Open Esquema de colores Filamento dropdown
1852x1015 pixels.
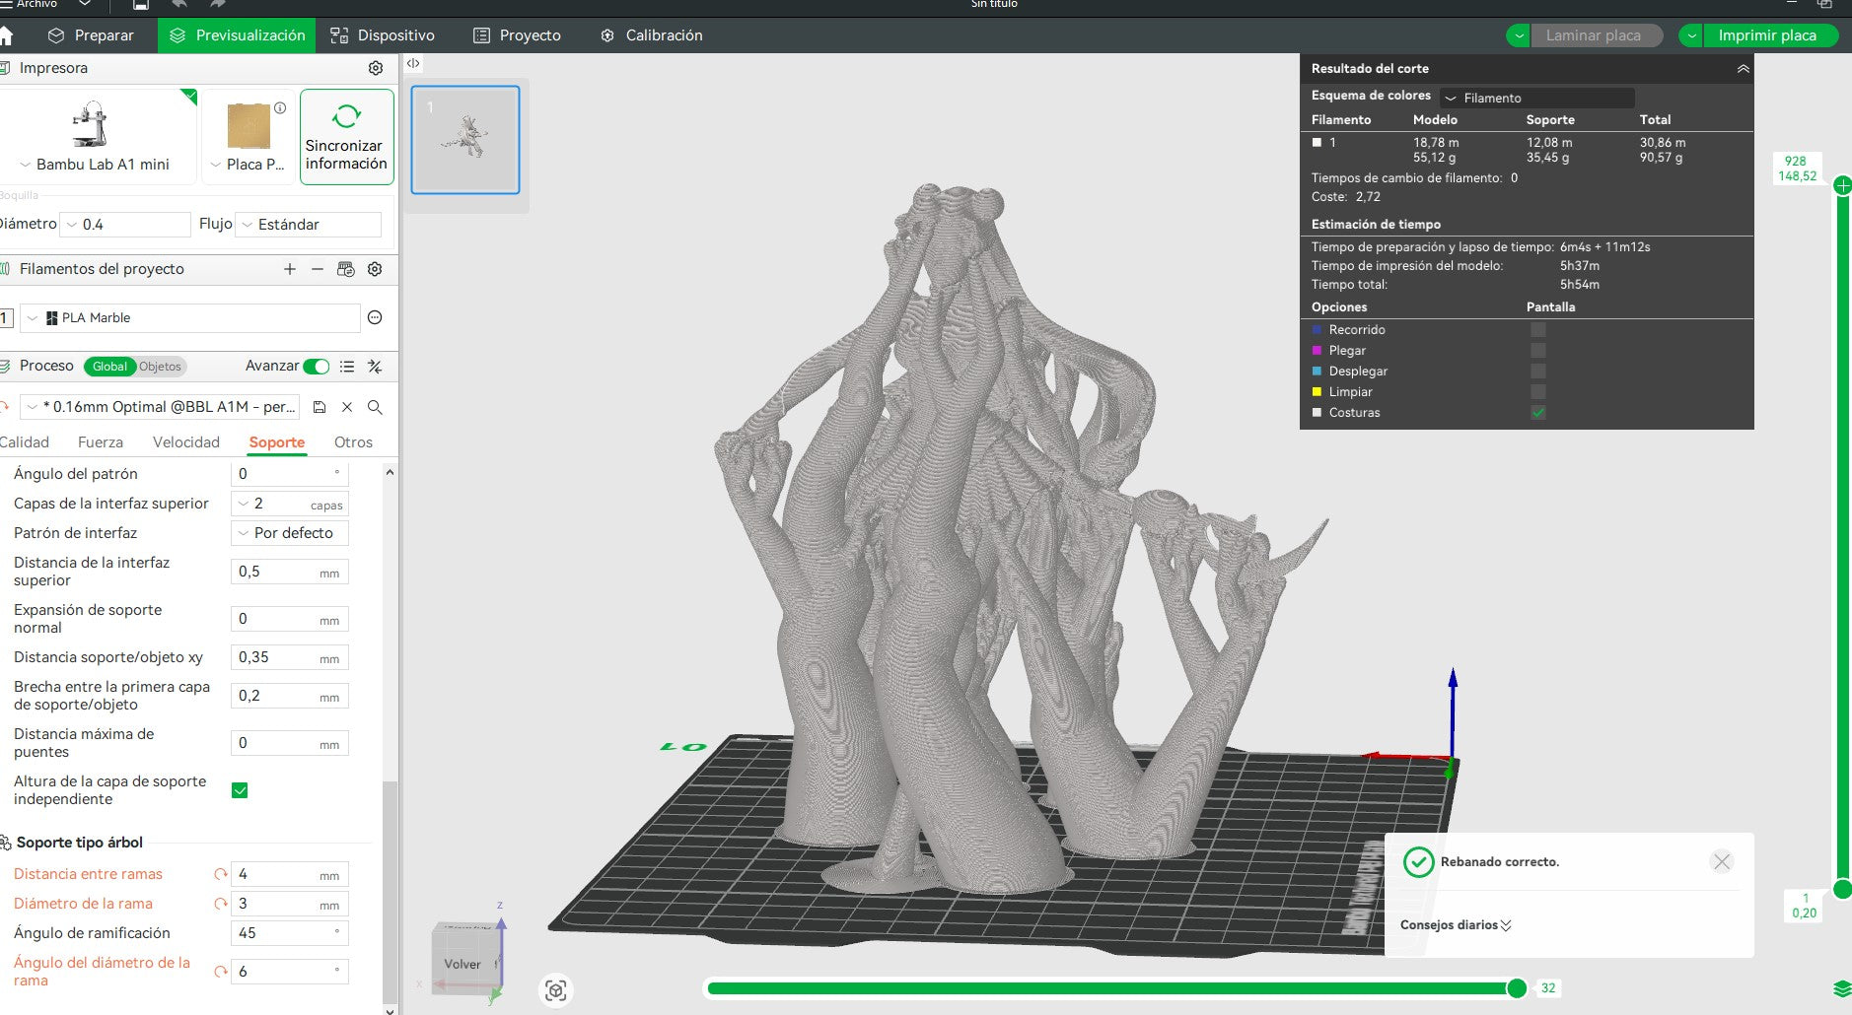[x=1537, y=98]
